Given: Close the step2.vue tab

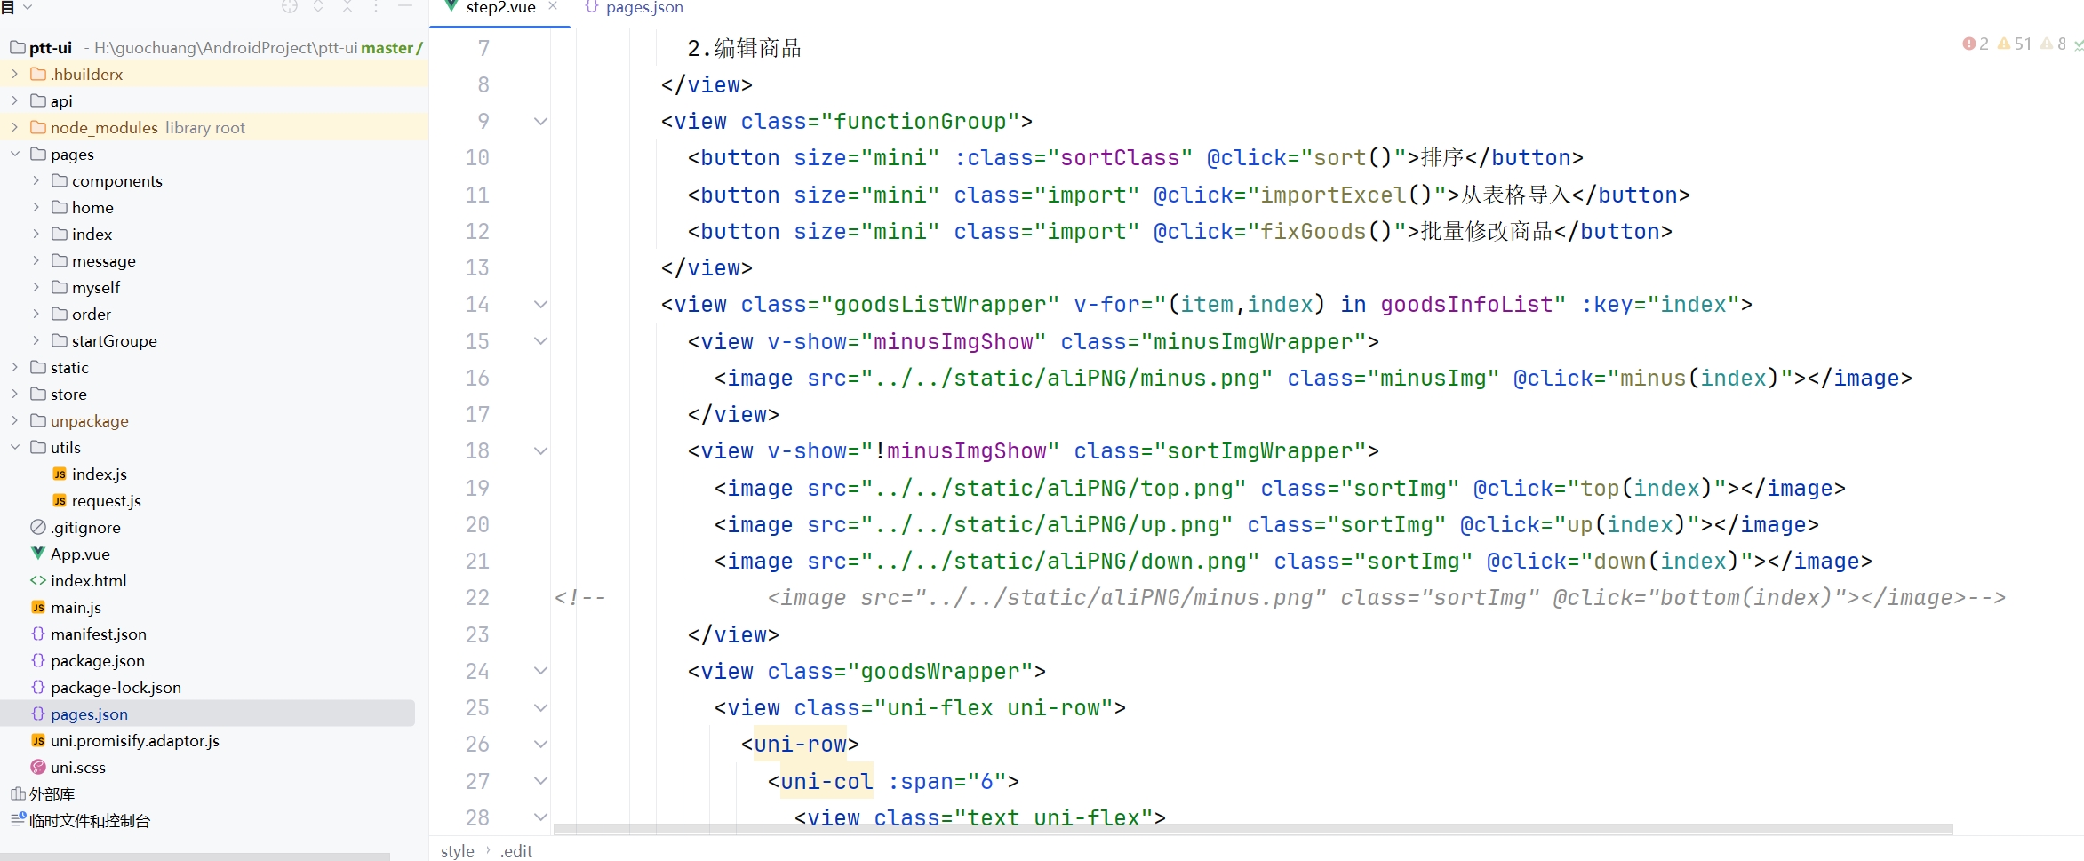Looking at the screenshot, I should point(553,6).
